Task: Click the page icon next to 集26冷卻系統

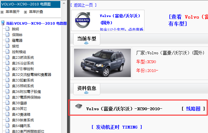Action: click(x=8, y=63)
